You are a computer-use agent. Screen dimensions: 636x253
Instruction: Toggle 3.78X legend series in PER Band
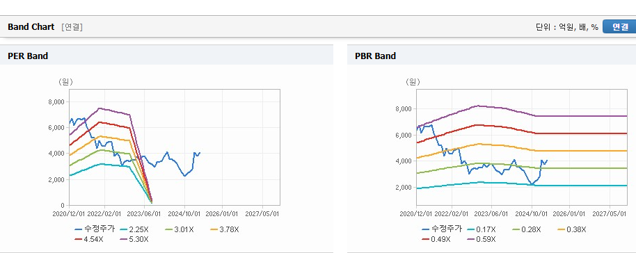(225, 229)
